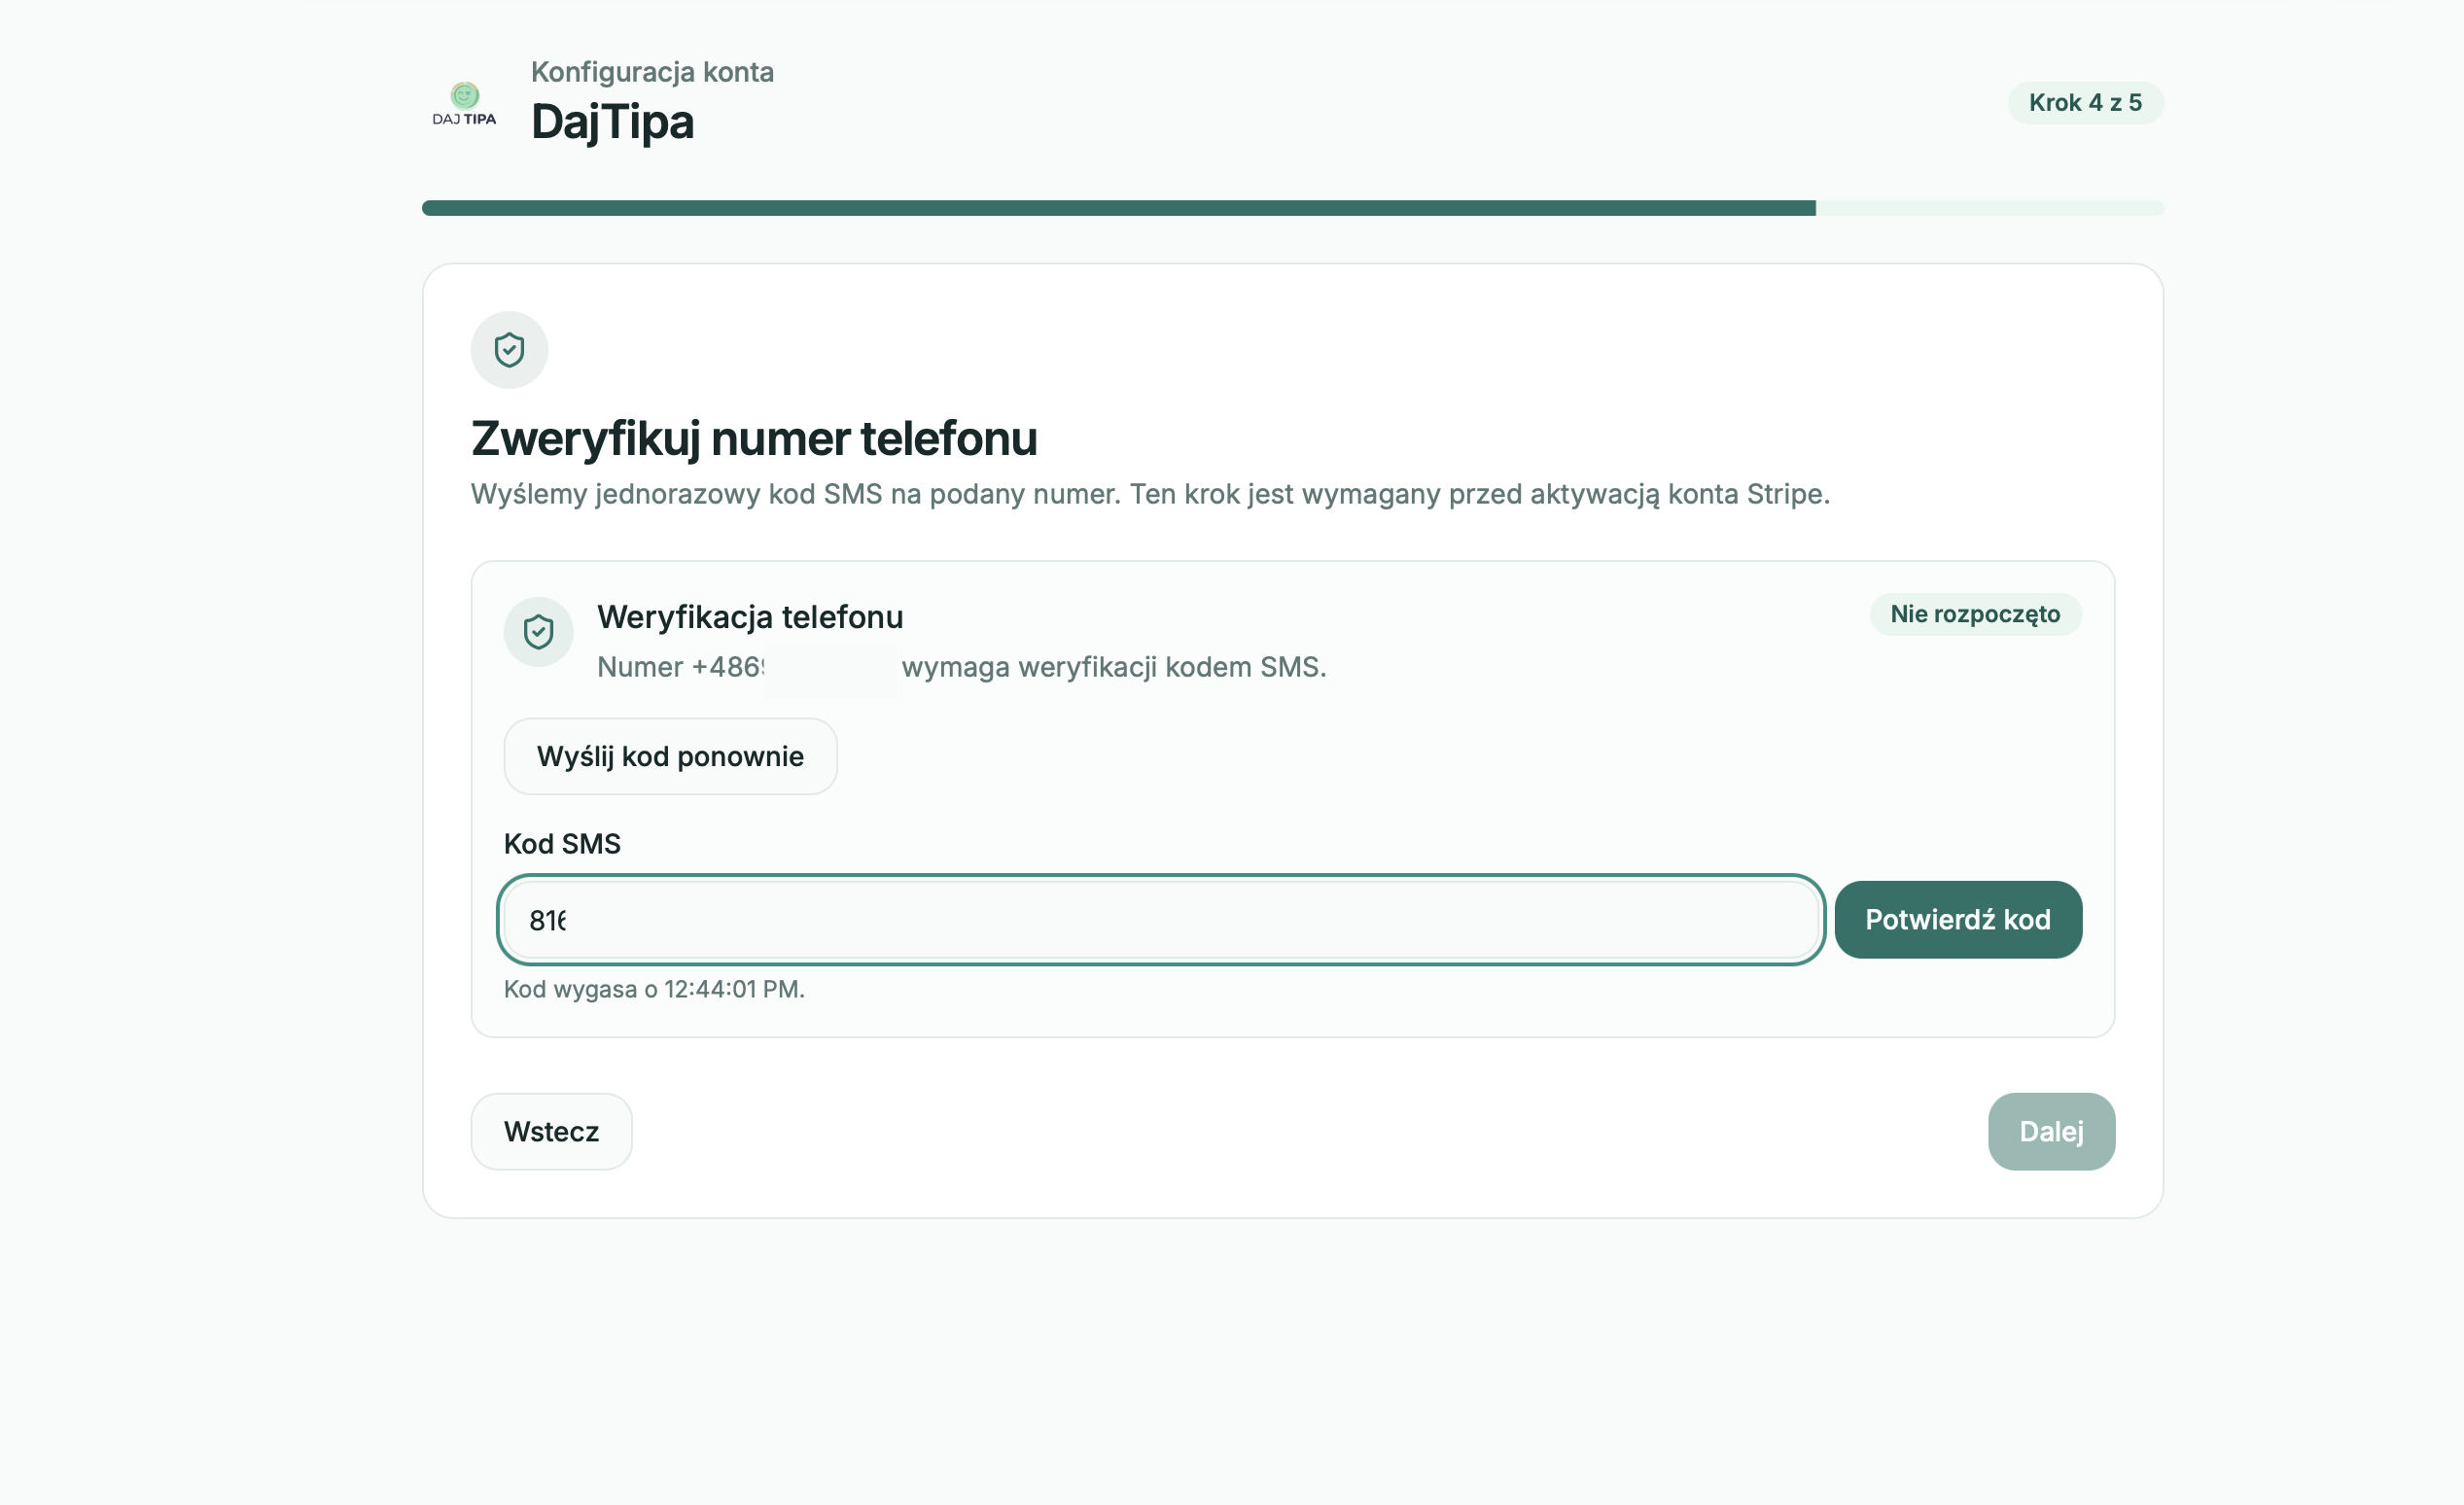2464x1505 pixels.
Task: Click the Dalej button
Action: 2051,1131
